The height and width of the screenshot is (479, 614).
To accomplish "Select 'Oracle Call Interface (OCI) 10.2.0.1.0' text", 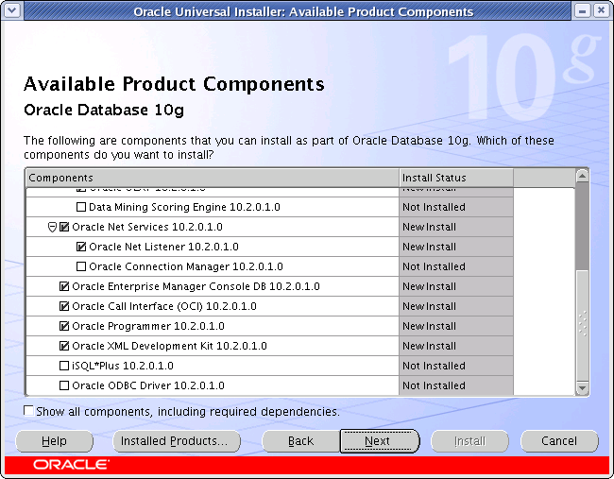I will coord(164,306).
